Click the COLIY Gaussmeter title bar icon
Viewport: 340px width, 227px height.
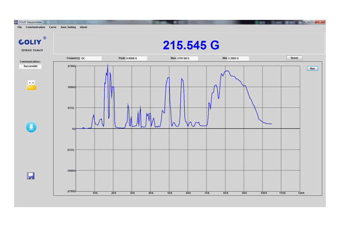click(x=16, y=22)
